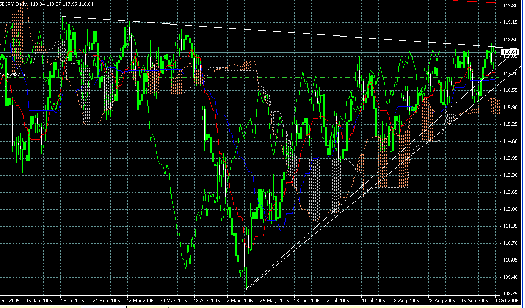Click the '2 Jul 2006' date label

point(338,300)
